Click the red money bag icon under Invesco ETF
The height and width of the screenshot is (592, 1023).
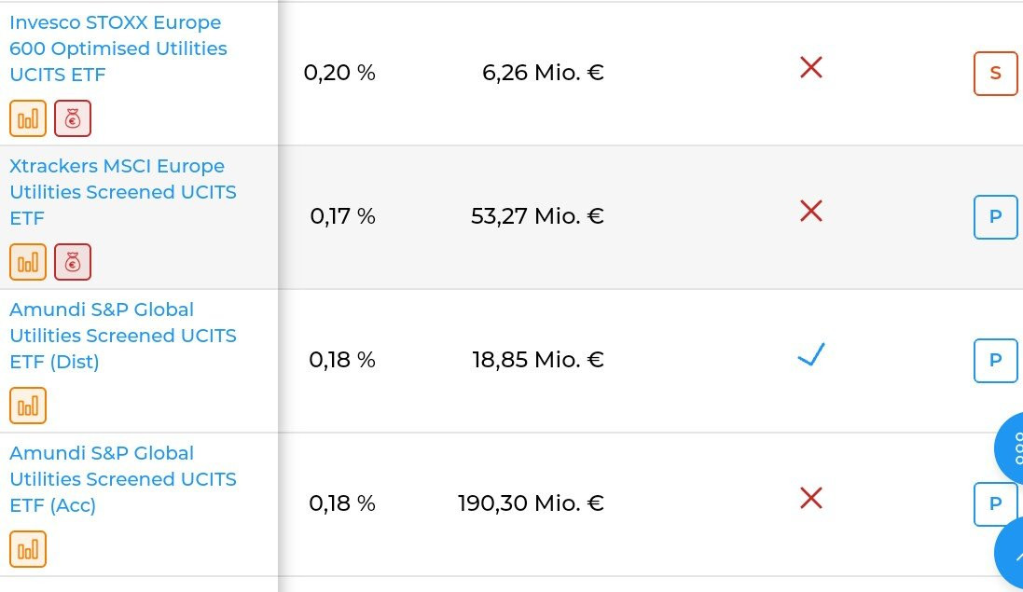(73, 118)
